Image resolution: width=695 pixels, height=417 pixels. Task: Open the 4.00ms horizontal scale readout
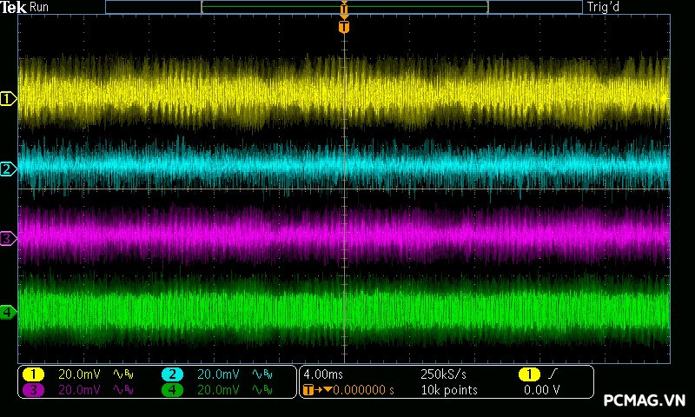tap(324, 374)
